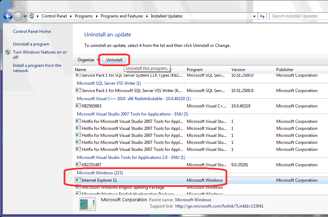Refresh the Installed Updates list
This screenshot has height=217, width=328.
pyautogui.click(x=262, y=16)
